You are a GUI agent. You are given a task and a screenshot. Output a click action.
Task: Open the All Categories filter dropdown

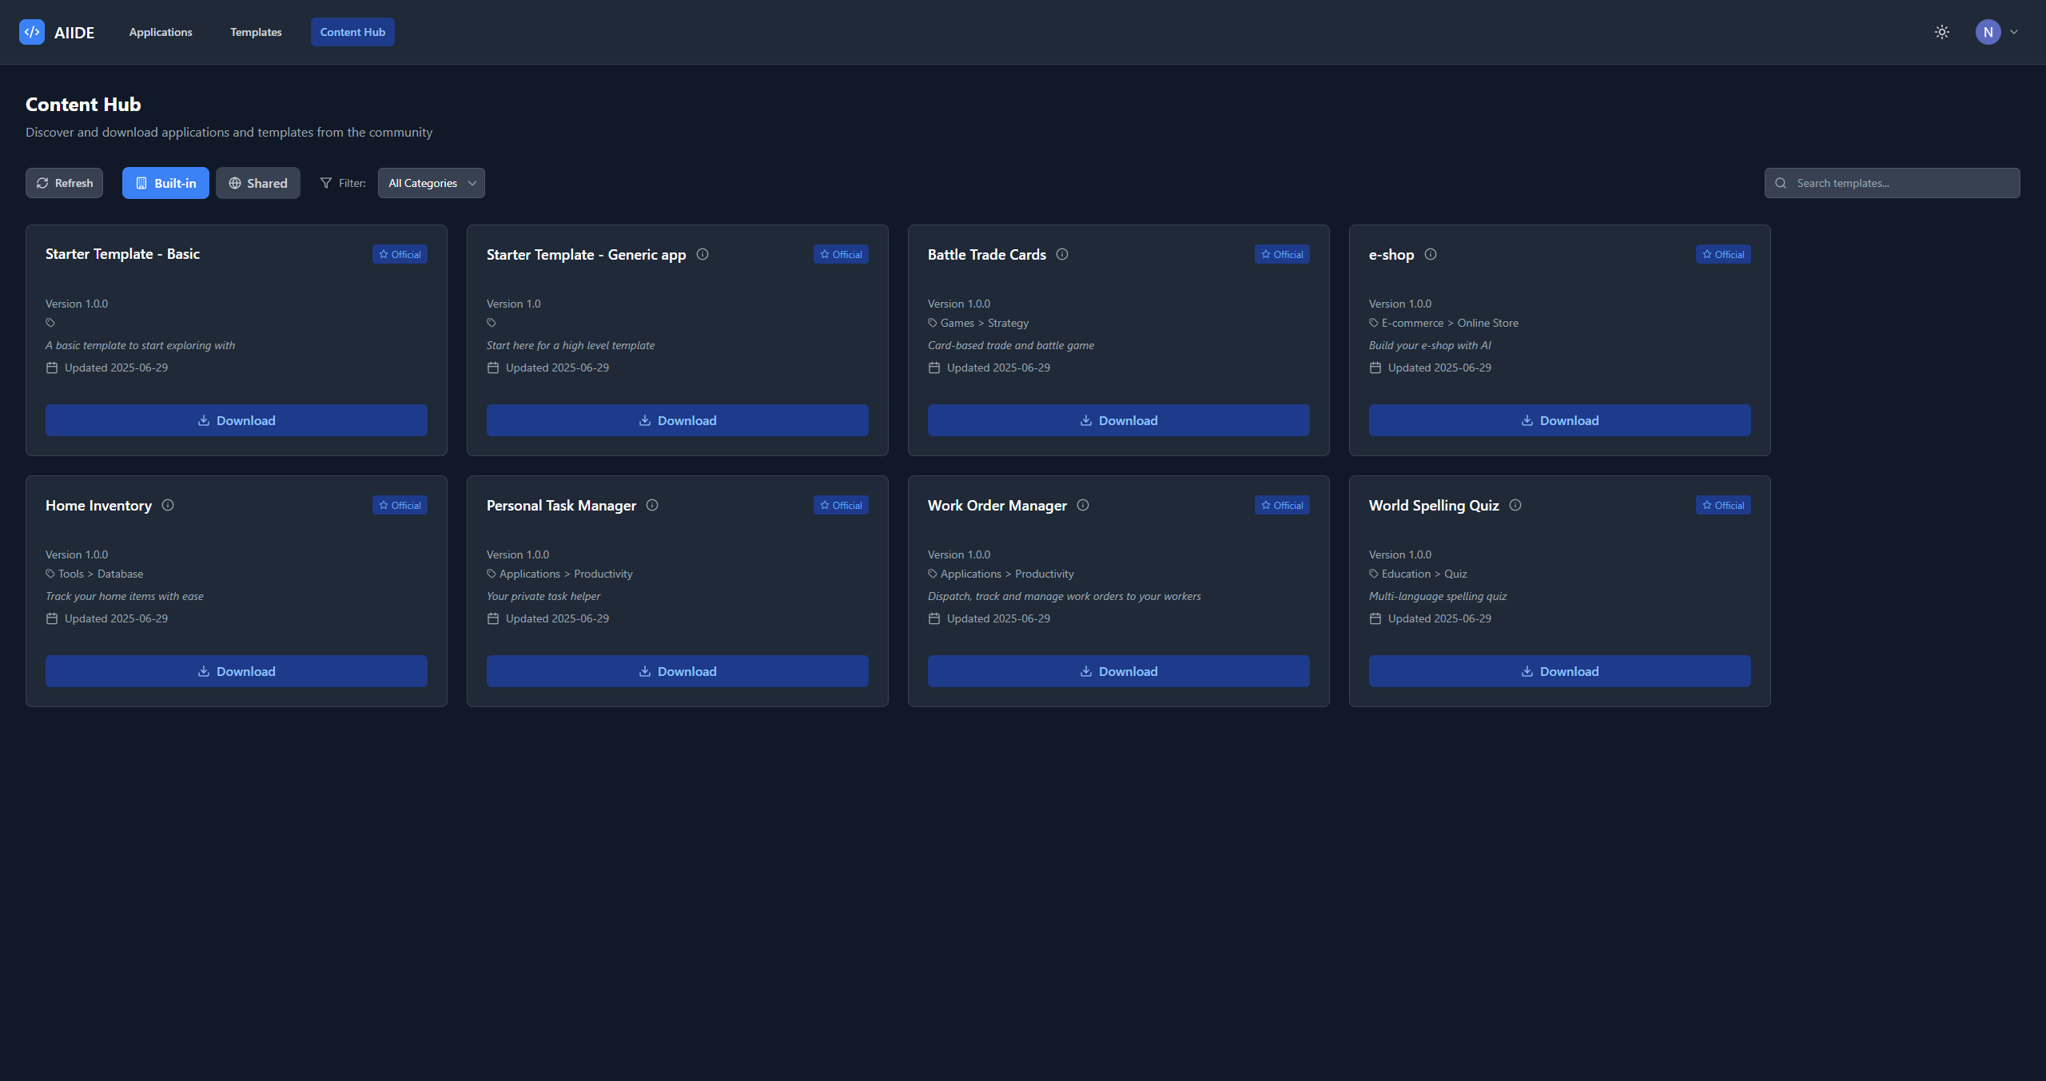(x=432, y=183)
